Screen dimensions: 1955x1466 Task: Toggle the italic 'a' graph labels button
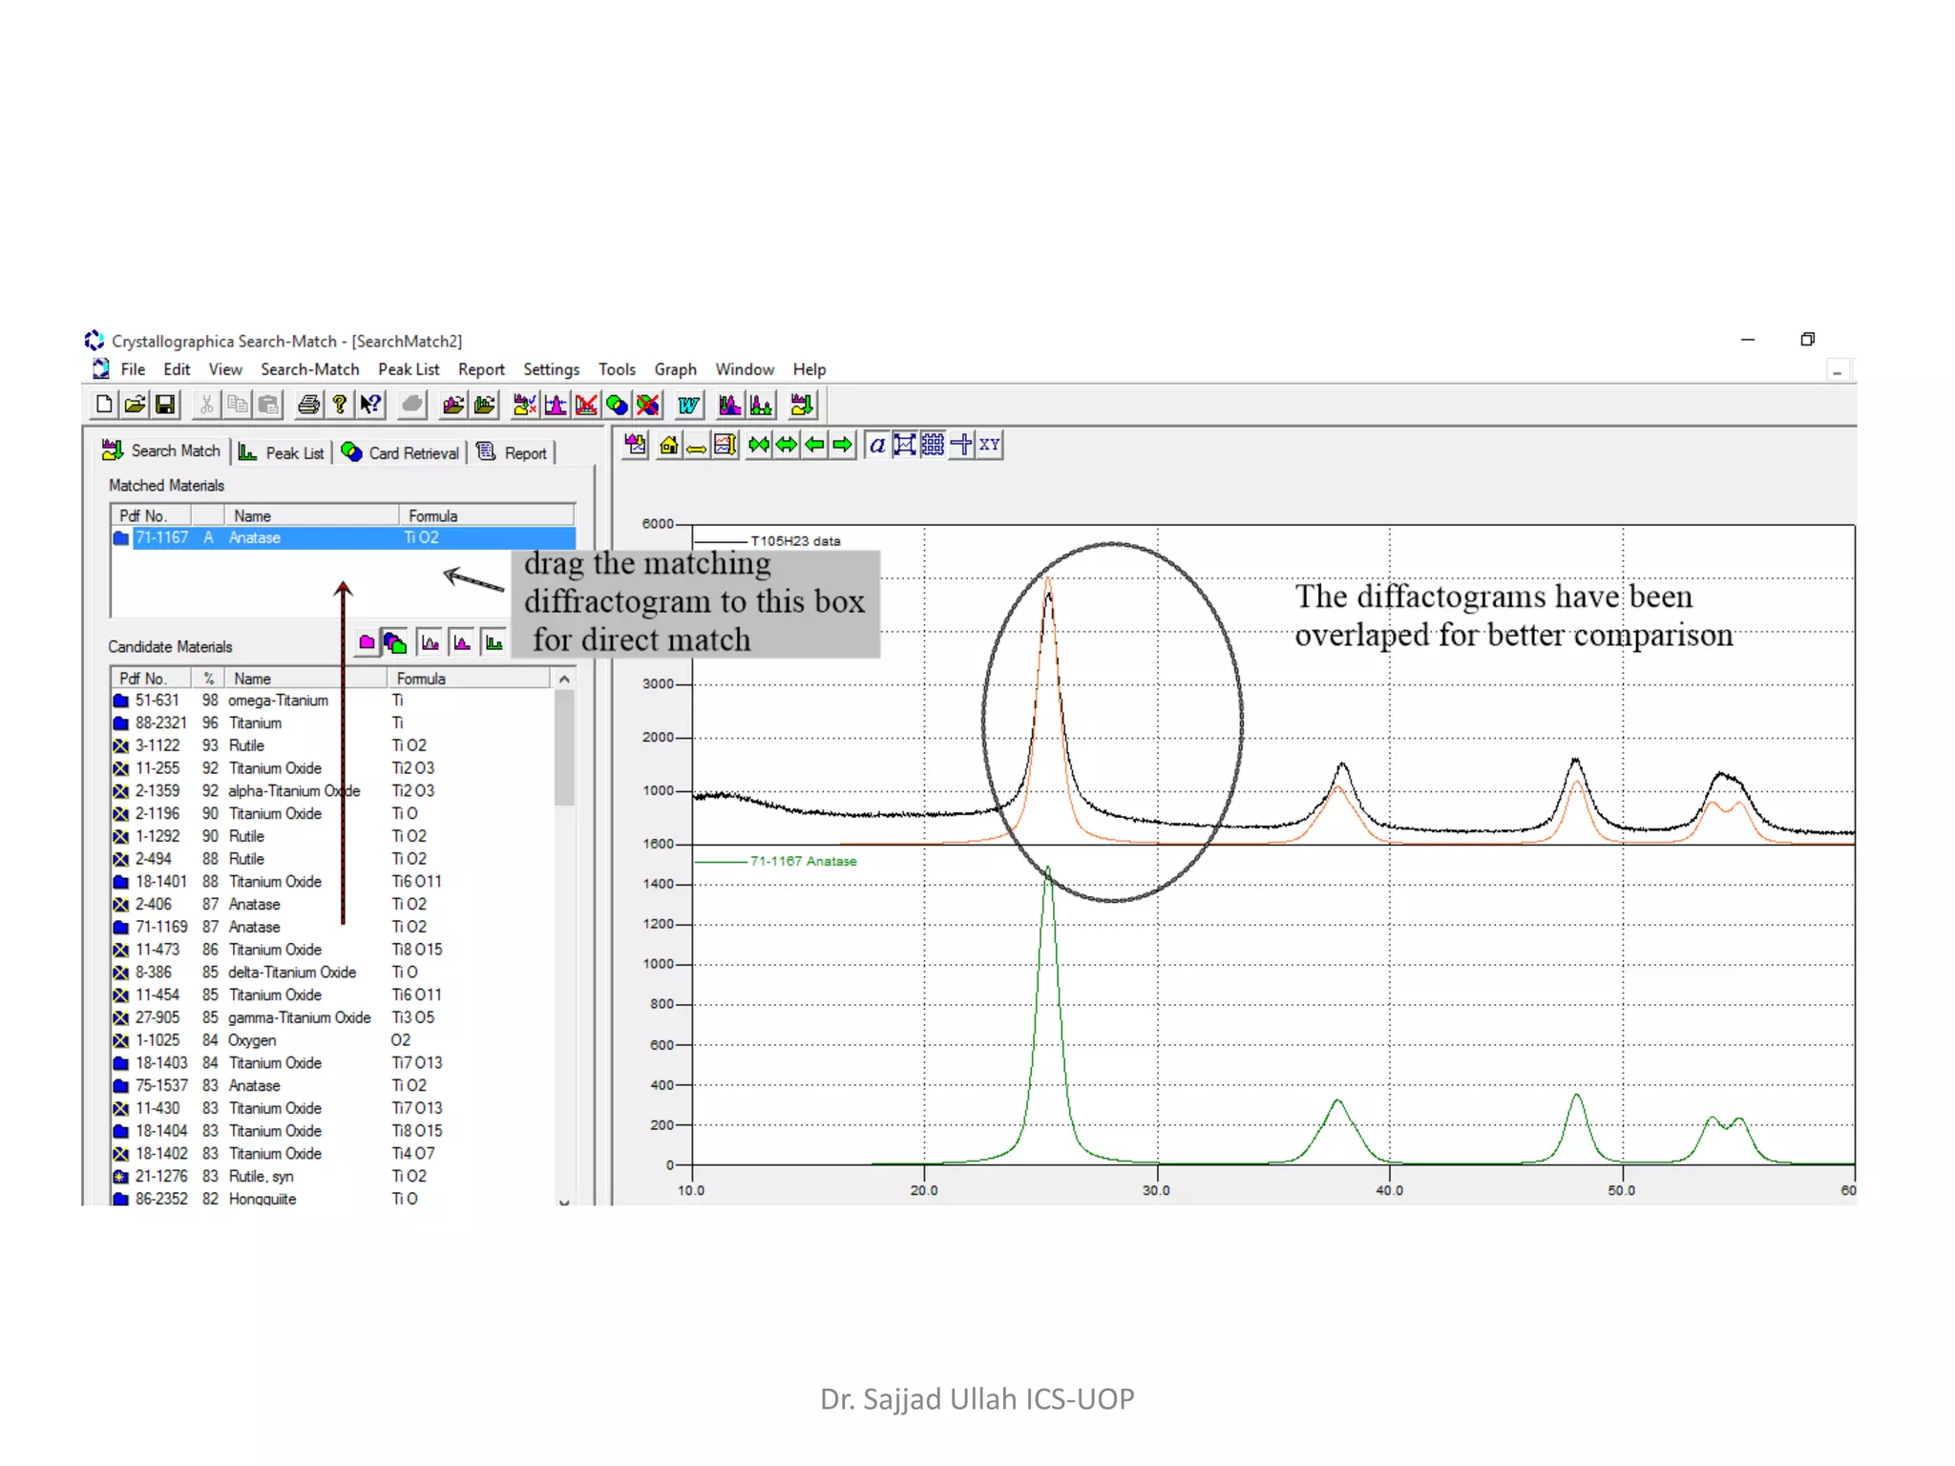click(876, 445)
